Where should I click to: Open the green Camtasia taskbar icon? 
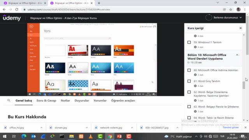coord(100,136)
